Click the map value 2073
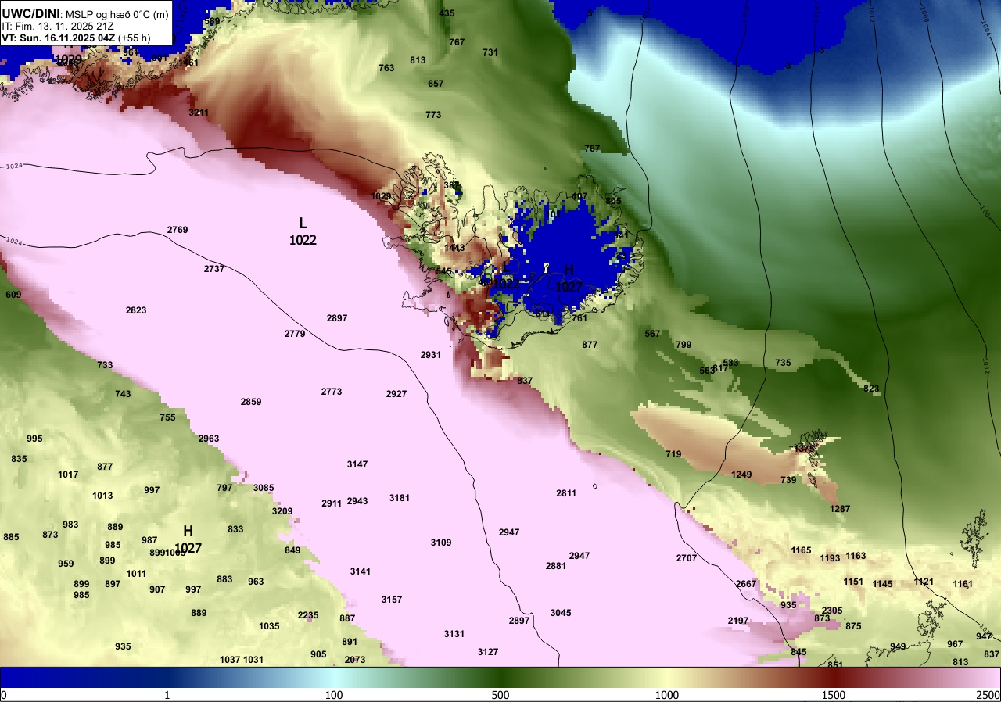The width and height of the screenshot is (1001, 702). (x=355, y=660)
